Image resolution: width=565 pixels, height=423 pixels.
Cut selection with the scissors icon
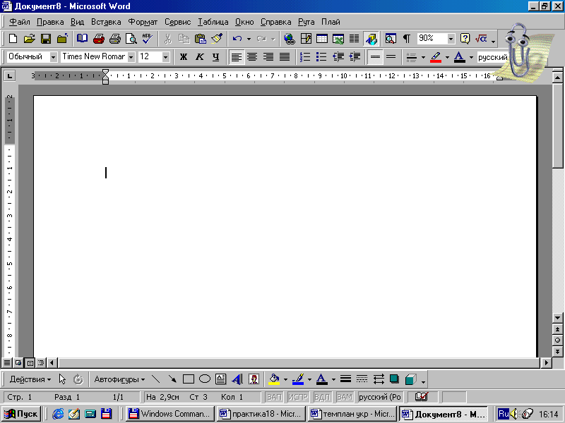(x=167, y=39)
